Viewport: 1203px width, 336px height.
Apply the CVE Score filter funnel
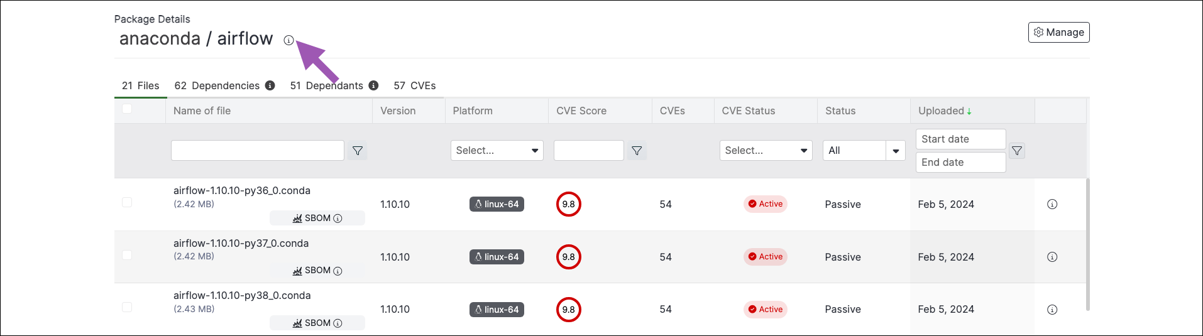tap(637, 151)
